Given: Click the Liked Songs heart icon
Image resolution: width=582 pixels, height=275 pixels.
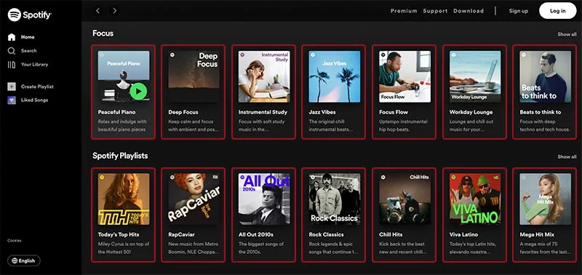Looking at the screenshot, I should point(12,100).
